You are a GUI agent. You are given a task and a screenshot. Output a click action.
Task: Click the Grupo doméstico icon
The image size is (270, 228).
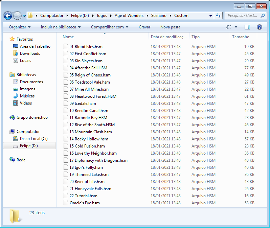coord(12,117)
